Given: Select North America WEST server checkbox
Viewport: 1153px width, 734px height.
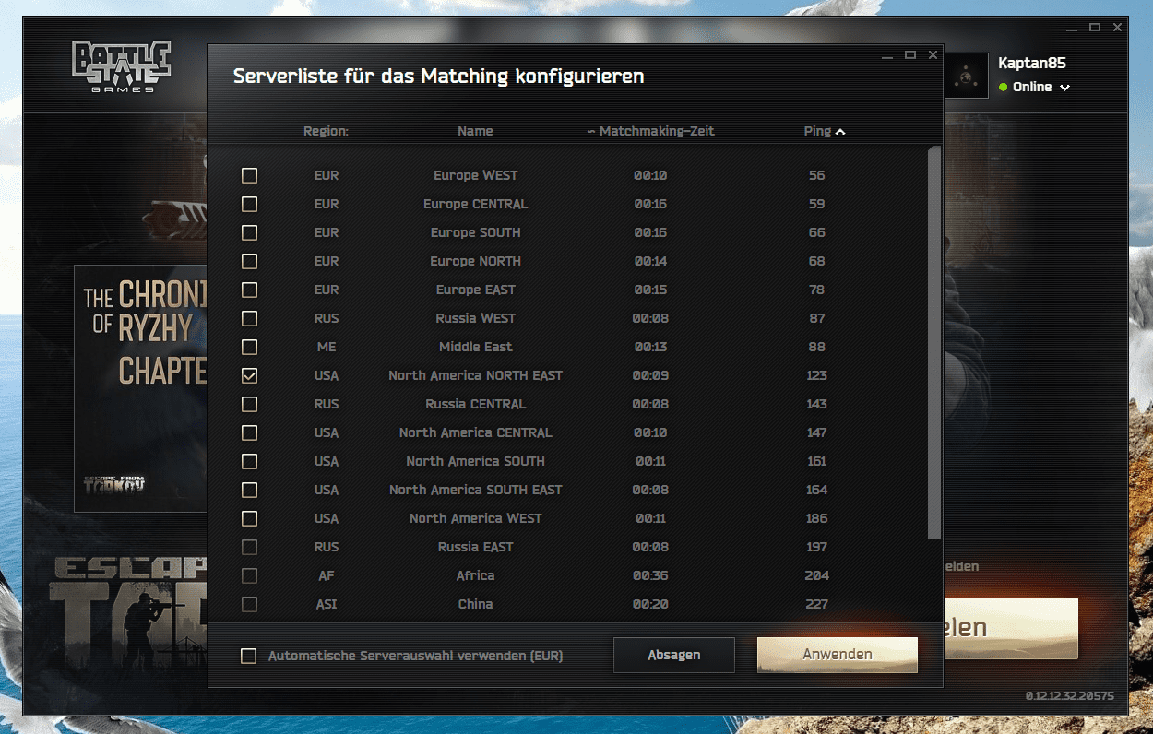Looking at the screenshot, I should click(249, 518).
